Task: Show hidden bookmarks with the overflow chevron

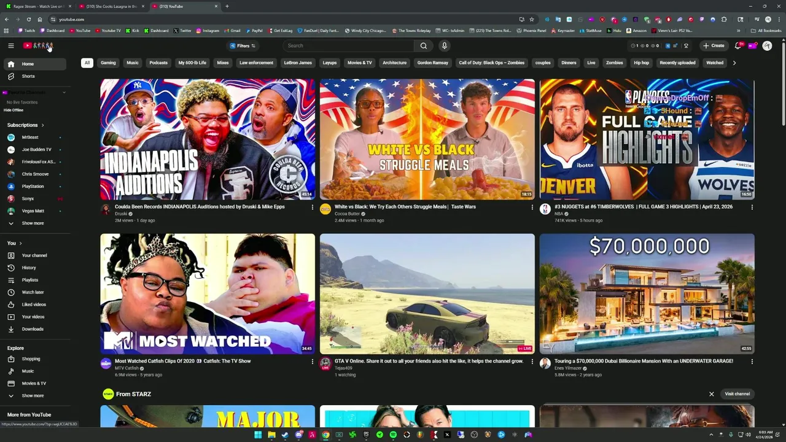Action: pos(738,30)
